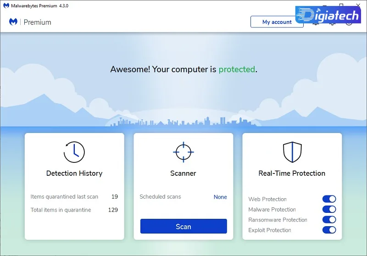Click the Malwarebytes logo beside Premium
The width and height of the screenshot is (367, 256).
click(x=13, y=22)
